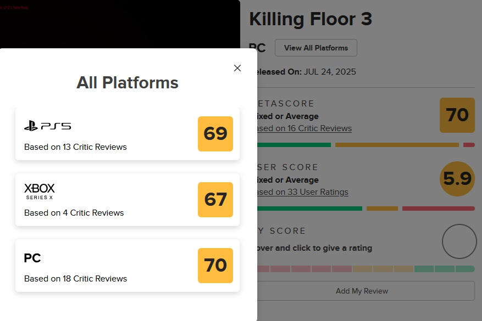Click the Add My Review button
The width and height of the screenshot is (482, 321).
coord(366,291)
